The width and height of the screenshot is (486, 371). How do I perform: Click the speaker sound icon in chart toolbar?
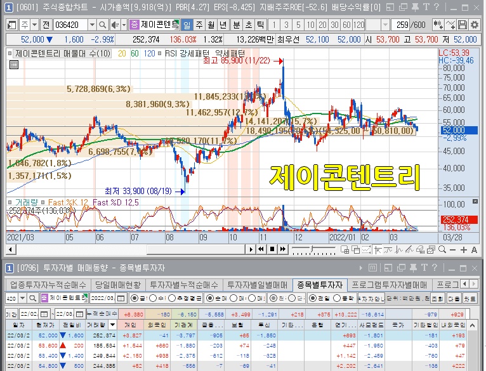115,25
